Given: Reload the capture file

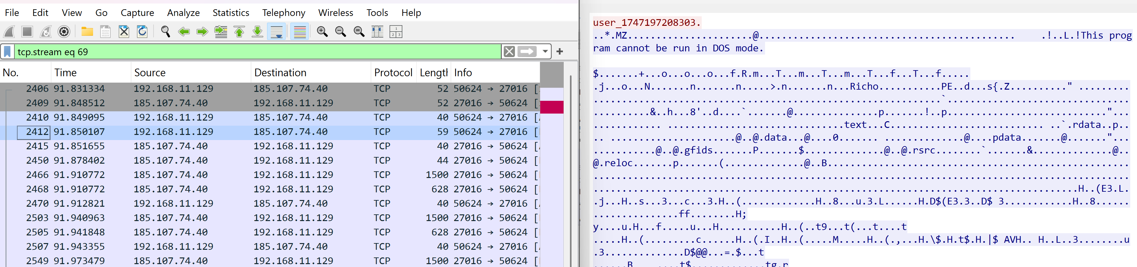Looking at the screenshot, I should 142,32.
